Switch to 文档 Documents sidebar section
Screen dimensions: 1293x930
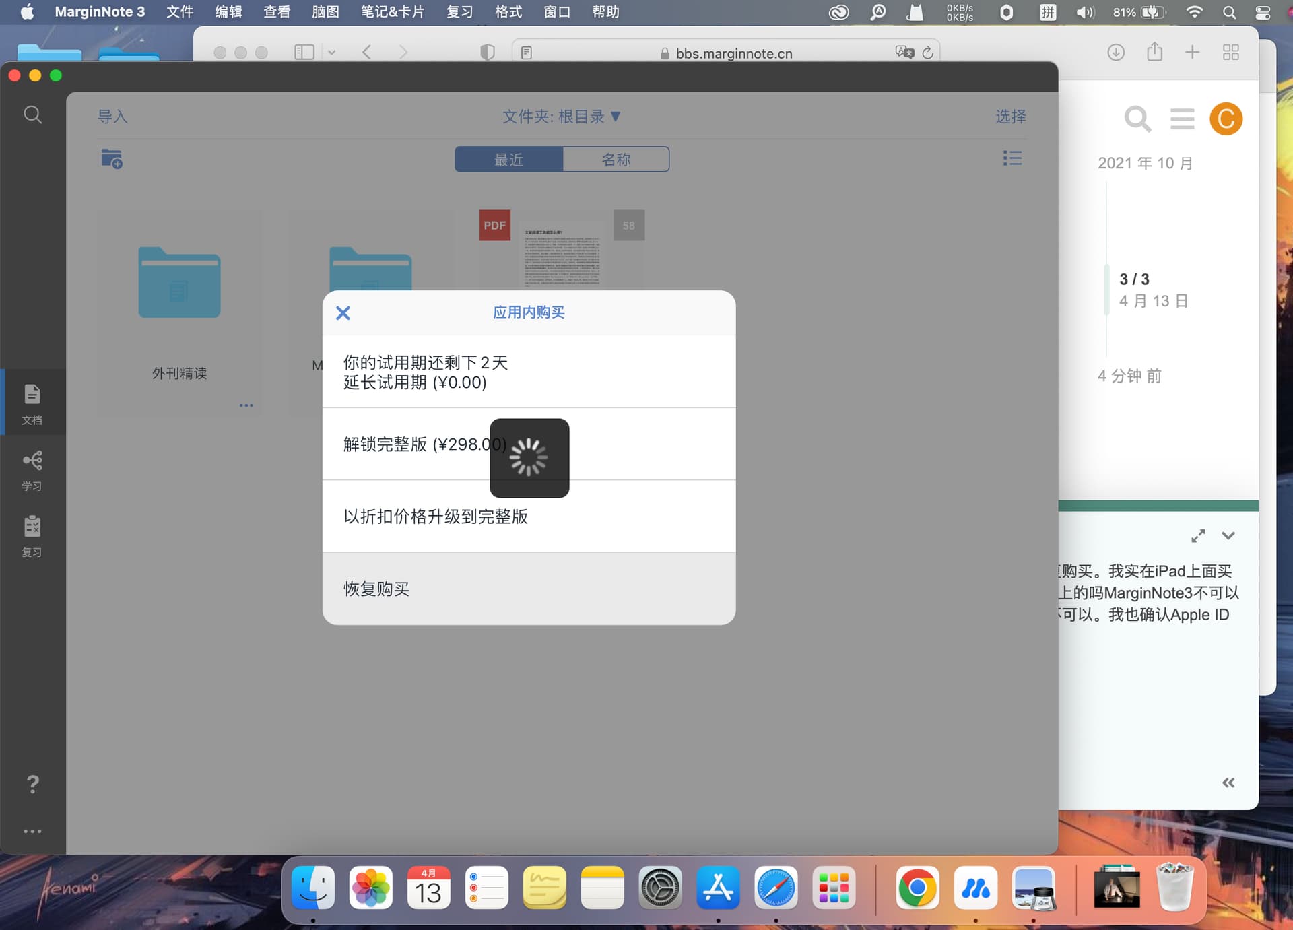tap(32, 403)
